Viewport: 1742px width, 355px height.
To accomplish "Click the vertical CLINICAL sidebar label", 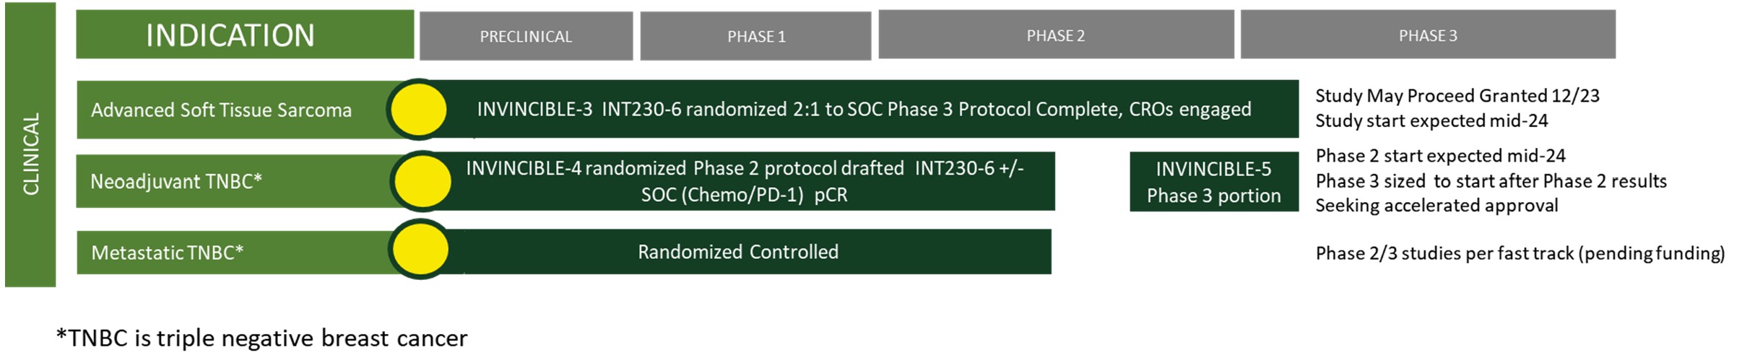I will 30,153.
